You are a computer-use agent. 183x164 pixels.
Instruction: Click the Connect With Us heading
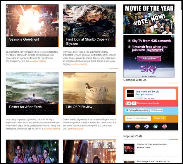point(135,80)
